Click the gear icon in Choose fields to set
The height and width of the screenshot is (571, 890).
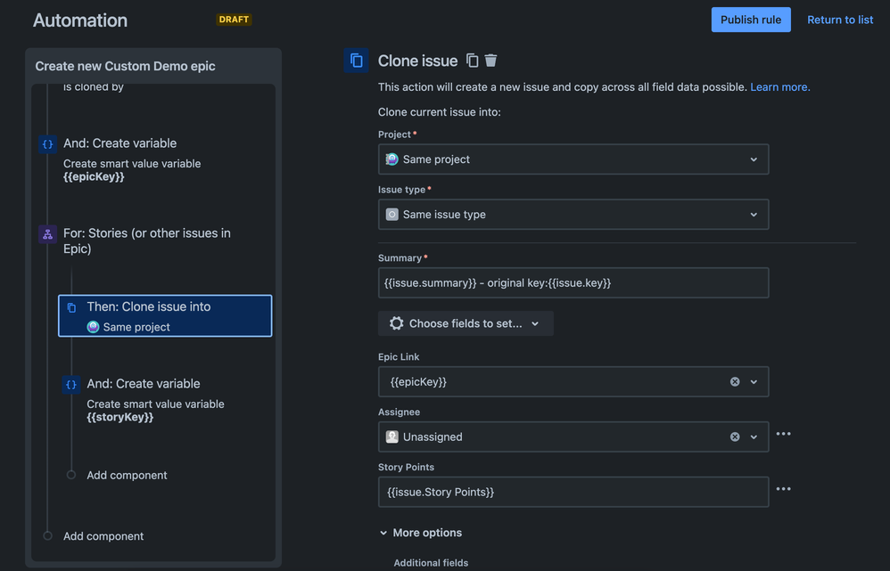tap(396, 323)
